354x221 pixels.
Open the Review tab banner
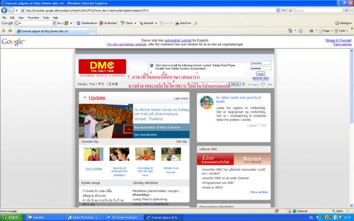(252, 159)
